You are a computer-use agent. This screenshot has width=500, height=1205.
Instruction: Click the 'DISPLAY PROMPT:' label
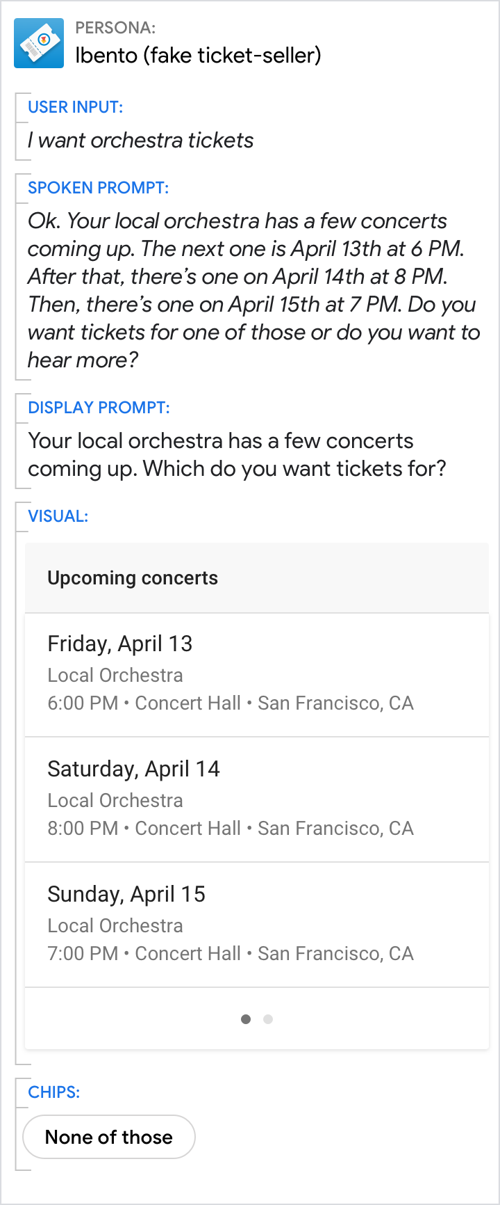[99, 408]
